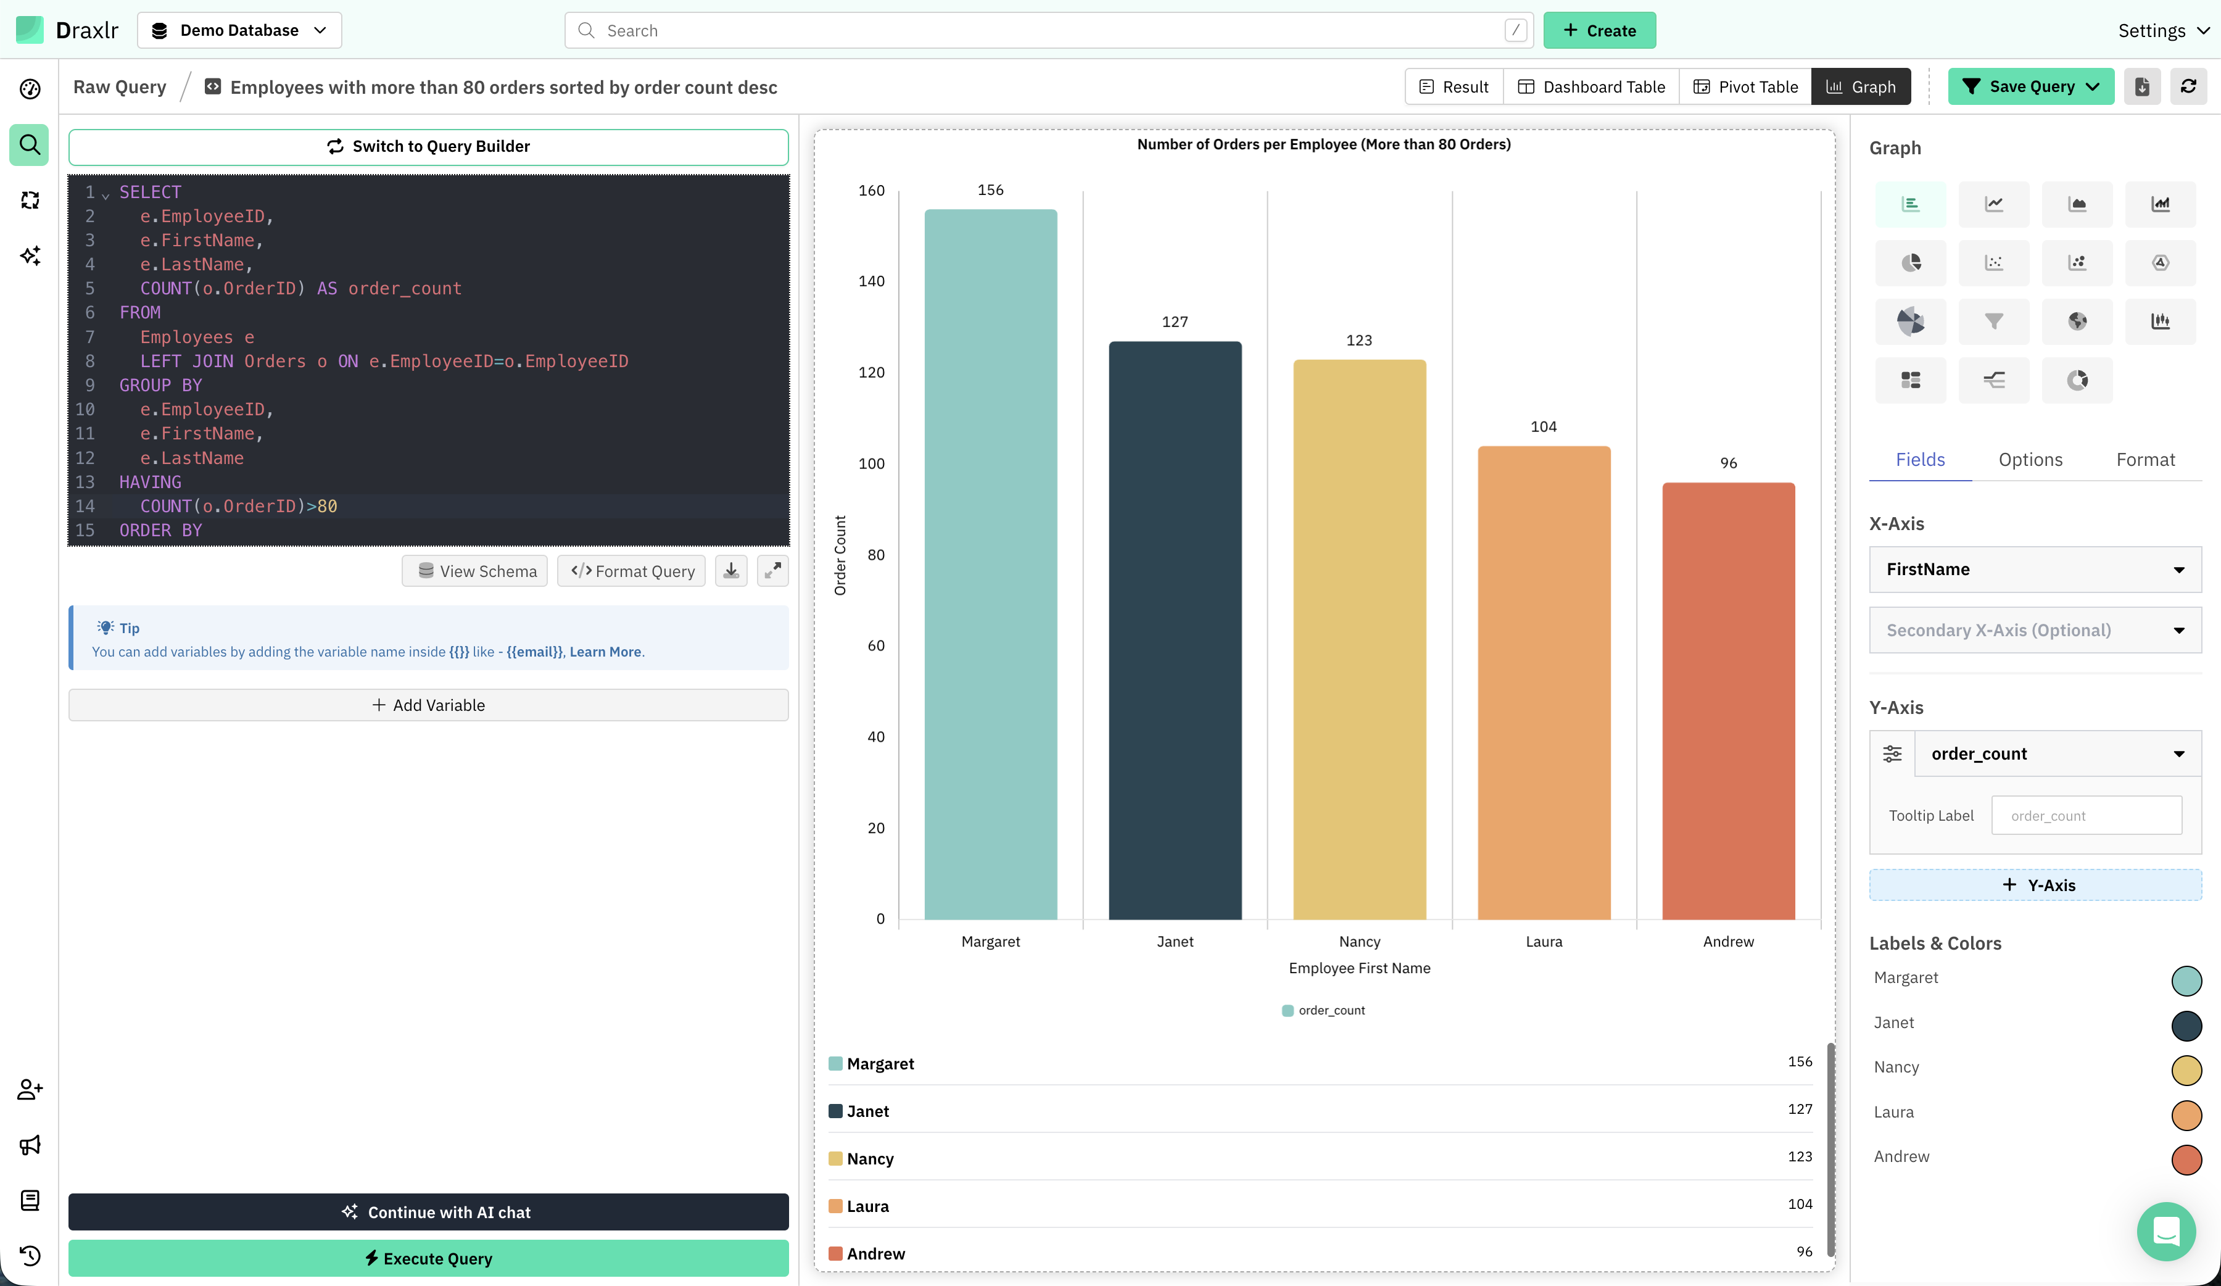This screenshot has width=2221, height=1286.
Task: Expand the Demo Database selector
Action: coord(239,30)
